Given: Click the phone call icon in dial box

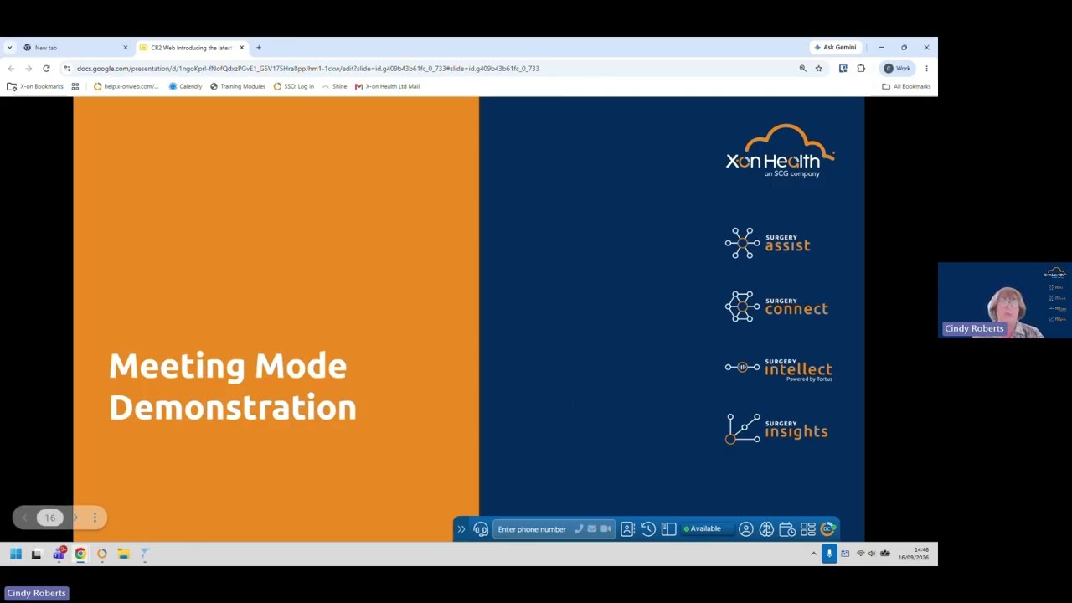Looking at the screenshot, I should (578, 529).
